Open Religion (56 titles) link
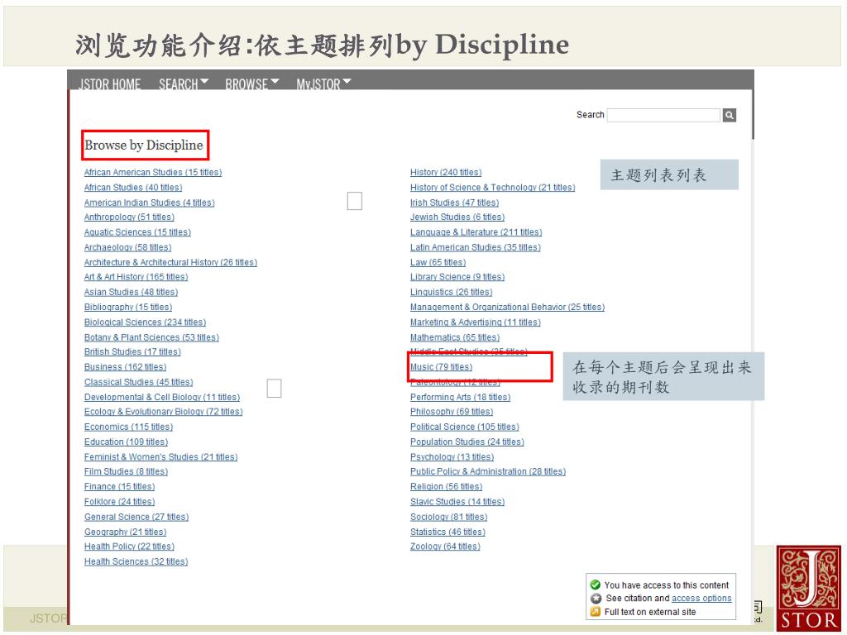Viewport: 847px width, 635px height. (x=446, y=487)
